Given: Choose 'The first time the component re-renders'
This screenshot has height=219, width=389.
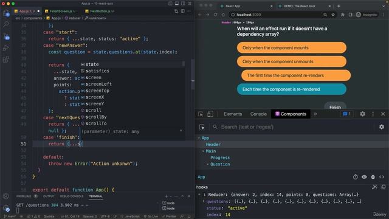Looking at the screenshot, I should (x=296, y=75).
